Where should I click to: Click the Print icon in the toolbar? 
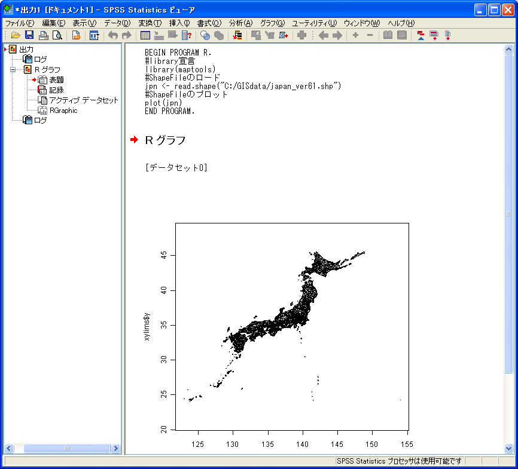click(x=43, y=36)
